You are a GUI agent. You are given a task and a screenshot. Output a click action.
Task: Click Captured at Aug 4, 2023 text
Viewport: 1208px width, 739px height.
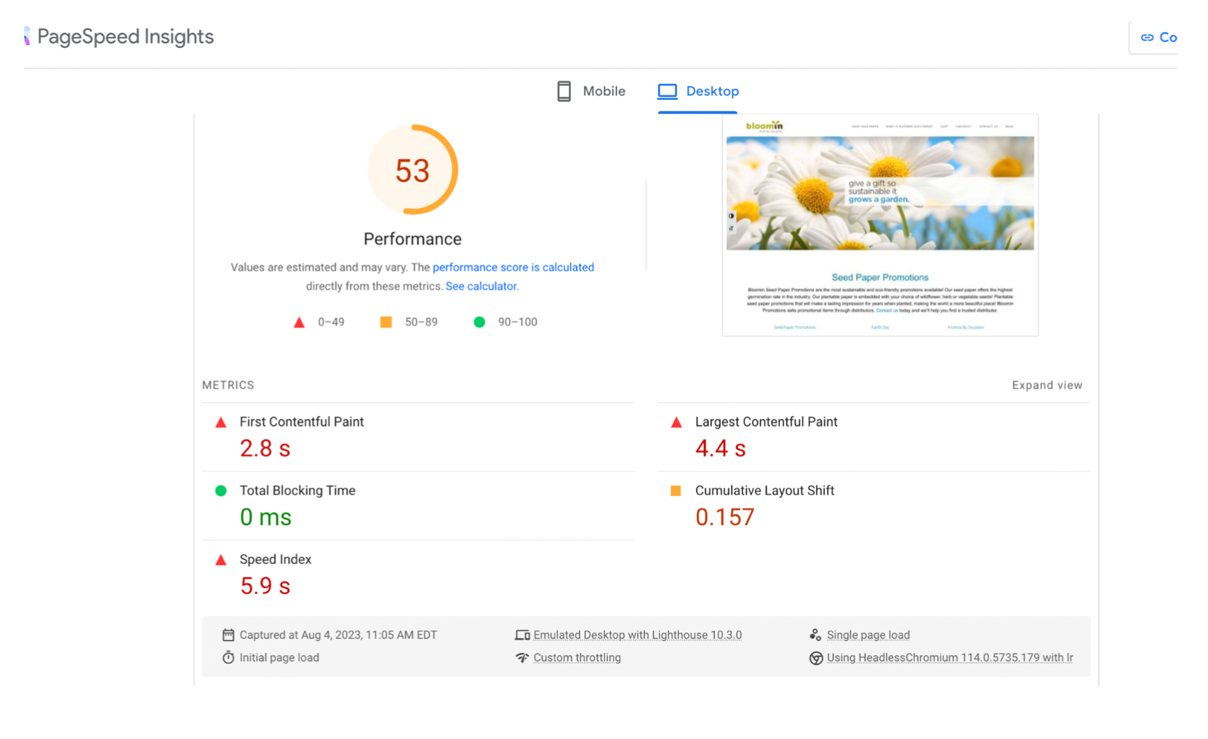pyautogui.click(x=338, y=635)
